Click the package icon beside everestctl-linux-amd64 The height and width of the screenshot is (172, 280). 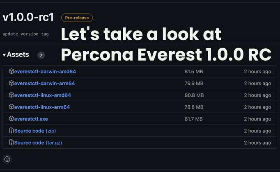(x=11, y=95)
